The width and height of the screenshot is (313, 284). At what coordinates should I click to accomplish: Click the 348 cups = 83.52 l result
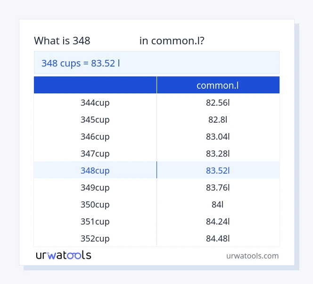(x=81, y=63)
